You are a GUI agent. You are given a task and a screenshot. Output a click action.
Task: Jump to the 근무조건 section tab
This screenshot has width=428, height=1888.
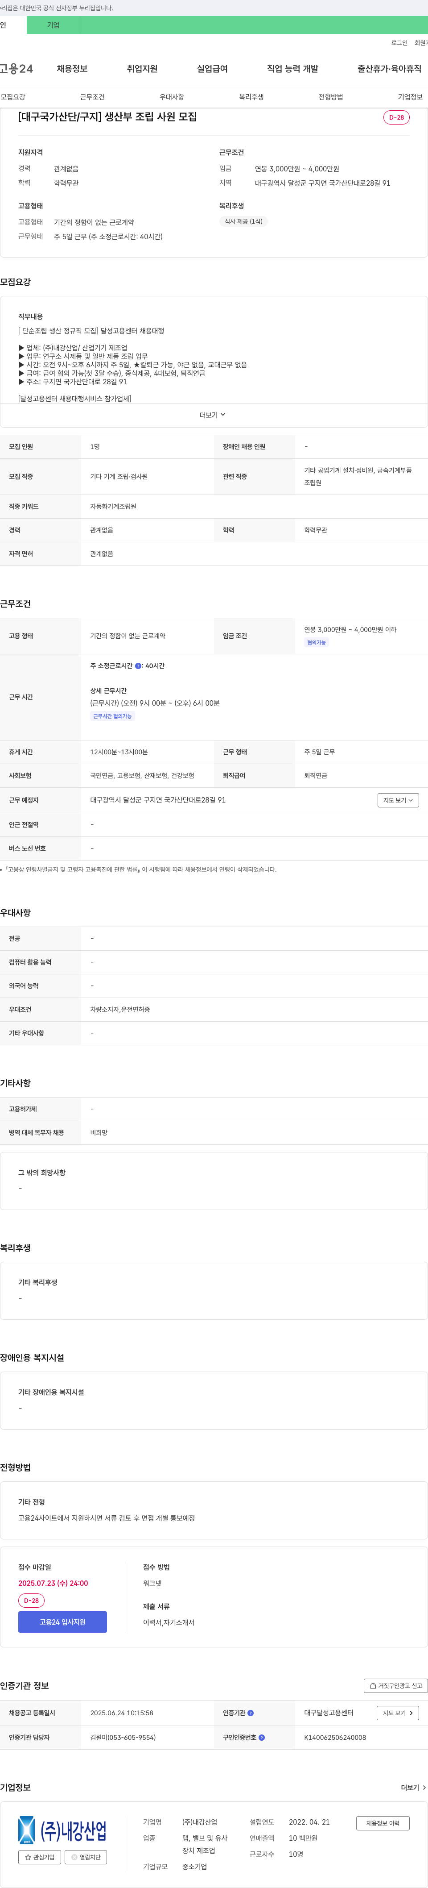(x=92, y=97)
